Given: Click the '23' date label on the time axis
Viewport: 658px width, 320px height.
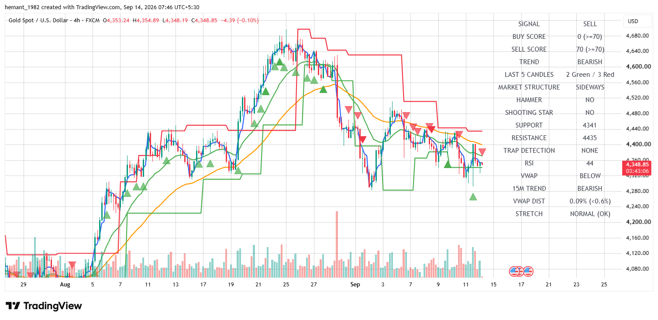Looking at the screenshot, I should (576, 285).
